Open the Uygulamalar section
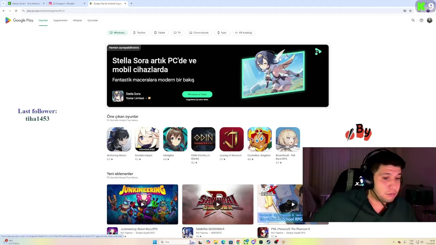Screen dimensions: 436x245 pos(60,20)
